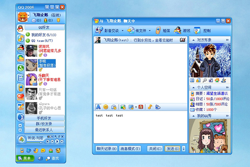Click the 查找 search magnifier icon

(48, 158)
